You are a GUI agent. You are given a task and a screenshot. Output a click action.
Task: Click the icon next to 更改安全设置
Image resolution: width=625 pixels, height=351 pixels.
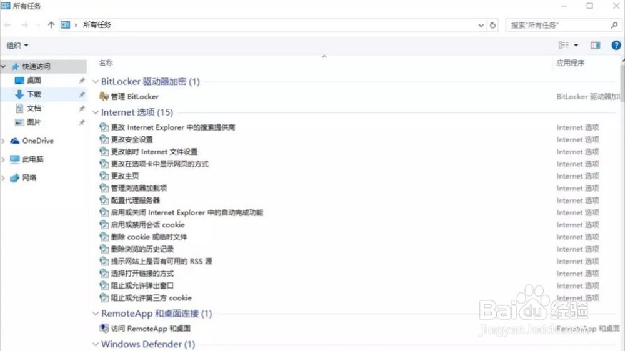click(x=104, y=139)
